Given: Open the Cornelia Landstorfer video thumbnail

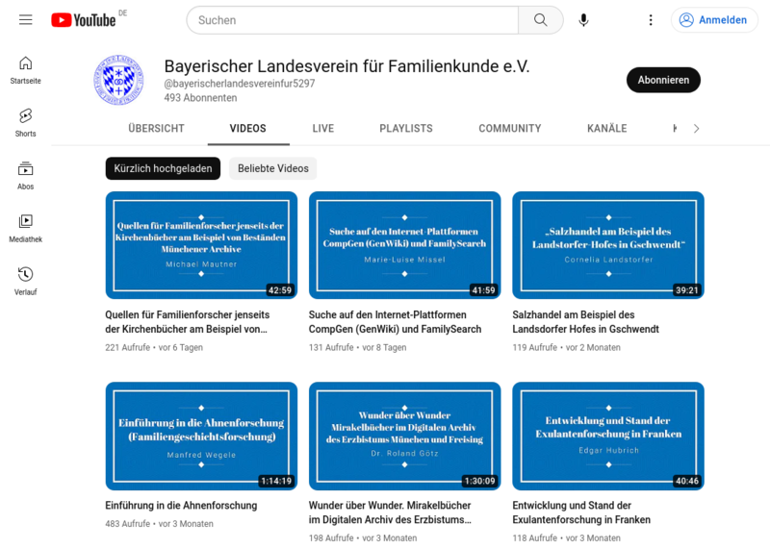Looking at the screenshot, I should point(608,245).
